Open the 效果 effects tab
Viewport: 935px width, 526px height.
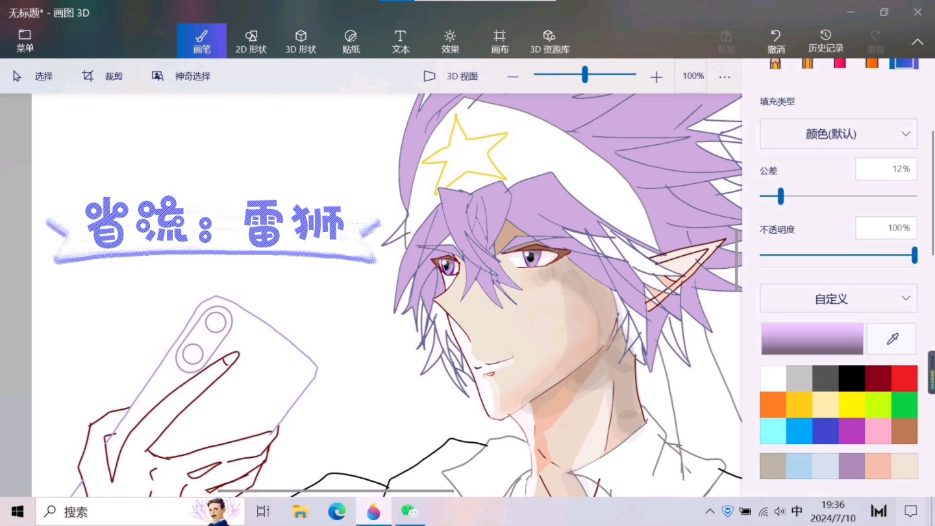coord(450,41)
